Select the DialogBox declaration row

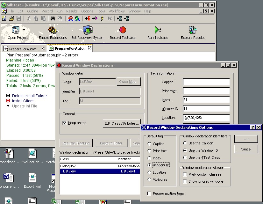(100, 166)
